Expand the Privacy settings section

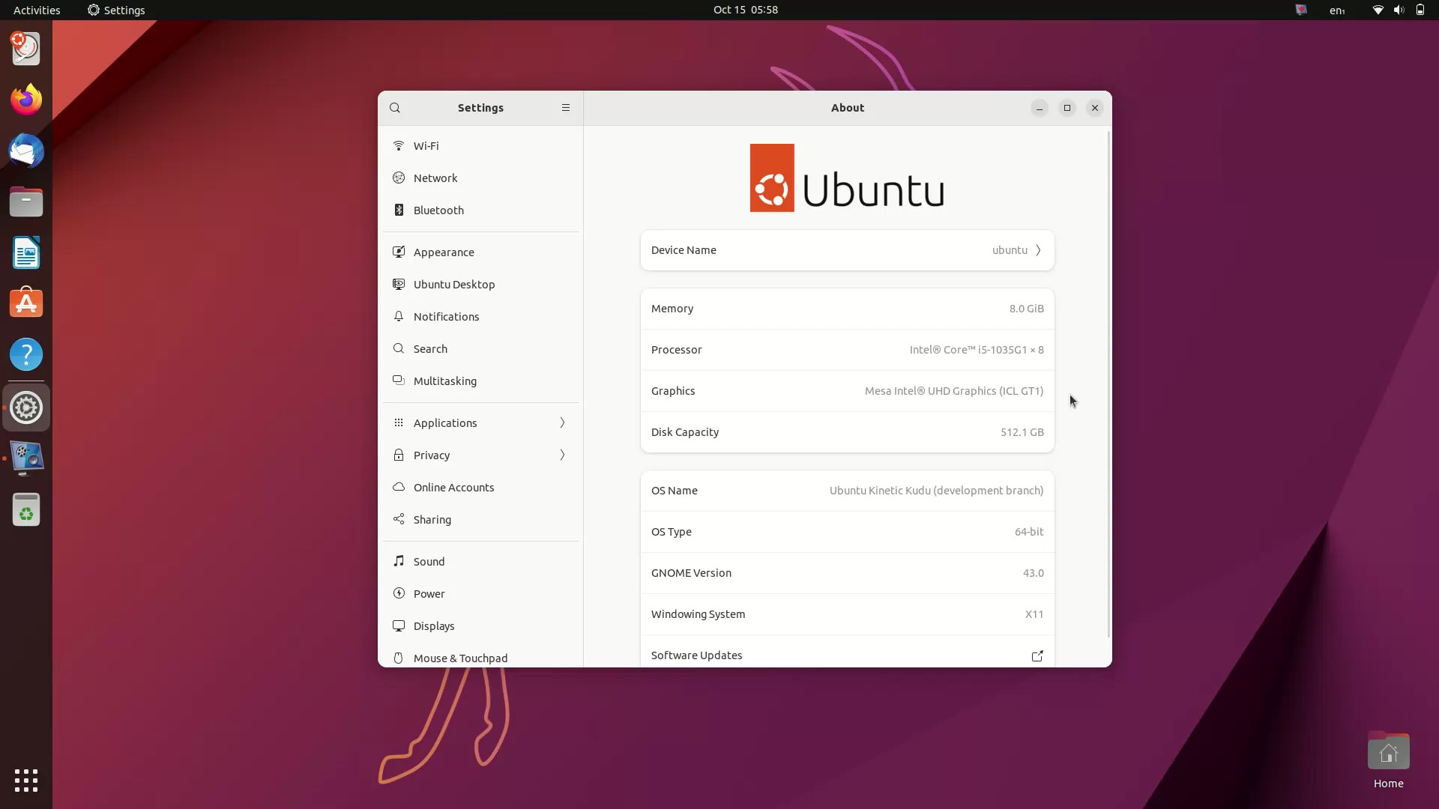[x=480, y=455]
